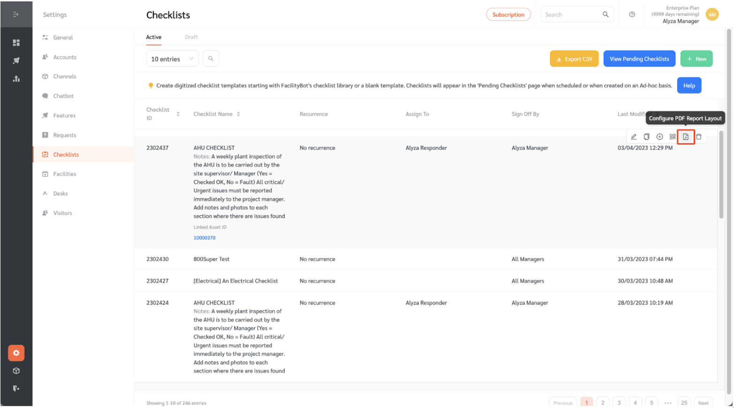Click the magnifier icon near the entries selector
The image size is (734, 408).
click(210, 59)
